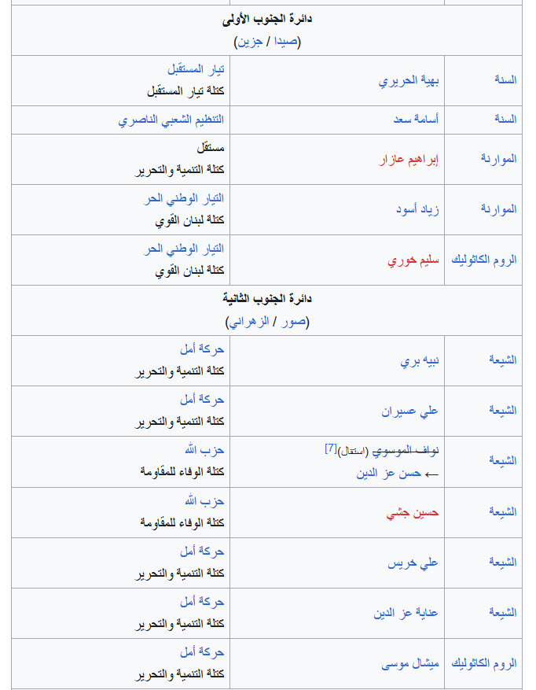
Task: Open the علي خريس link
Action: [x=413, y=563]
